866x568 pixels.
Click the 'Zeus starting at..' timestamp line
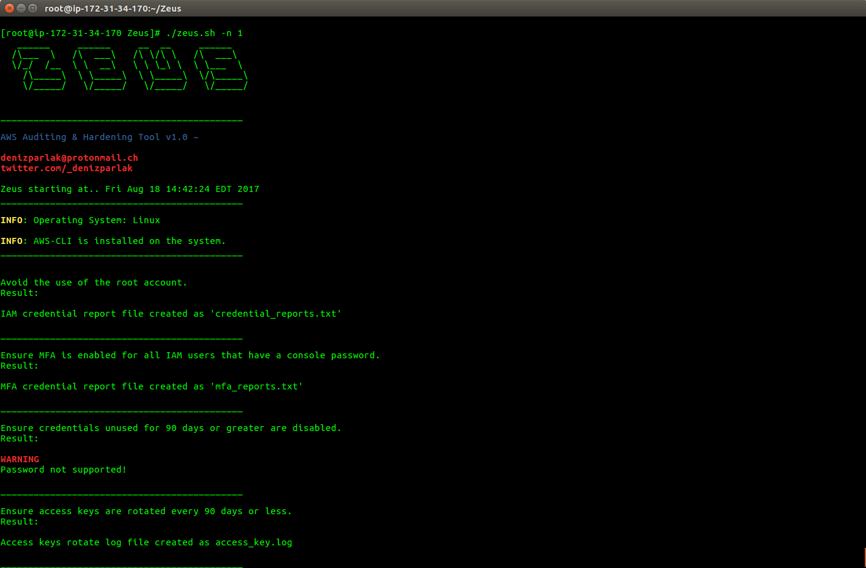[x=130, y=189]
